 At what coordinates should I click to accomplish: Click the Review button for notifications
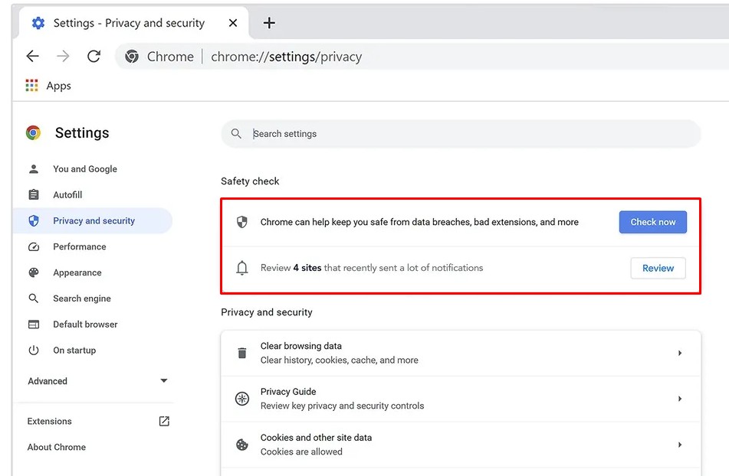tap(658, 268)
